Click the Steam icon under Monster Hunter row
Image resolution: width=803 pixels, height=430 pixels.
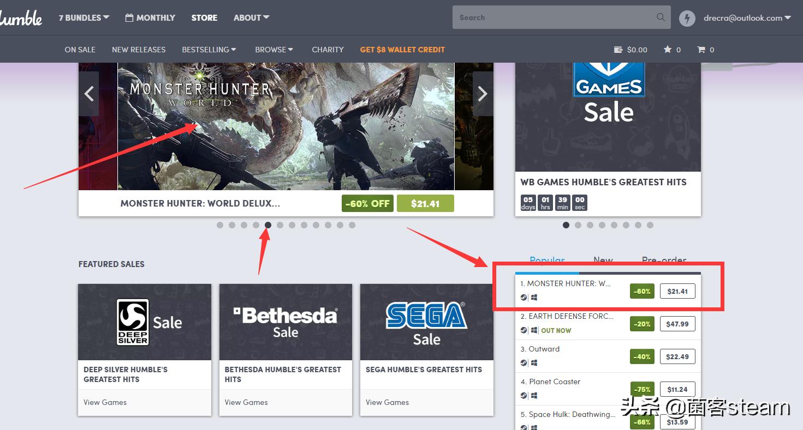point(524,298)
